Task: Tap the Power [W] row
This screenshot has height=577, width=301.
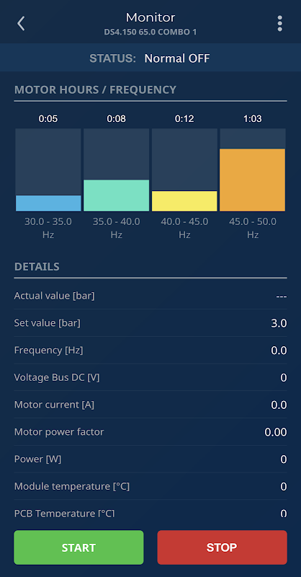Action: coord(150,459)
